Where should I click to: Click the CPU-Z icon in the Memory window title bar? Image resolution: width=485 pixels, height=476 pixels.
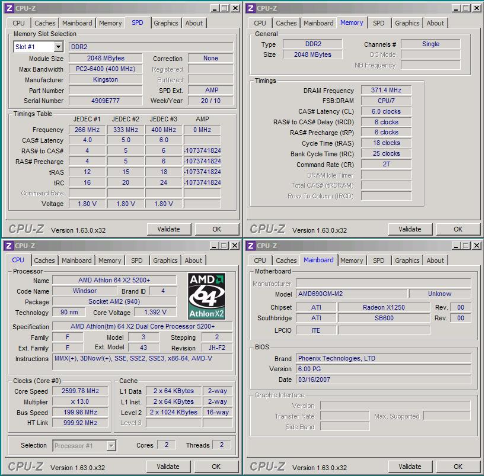click(x=251, y=8)
